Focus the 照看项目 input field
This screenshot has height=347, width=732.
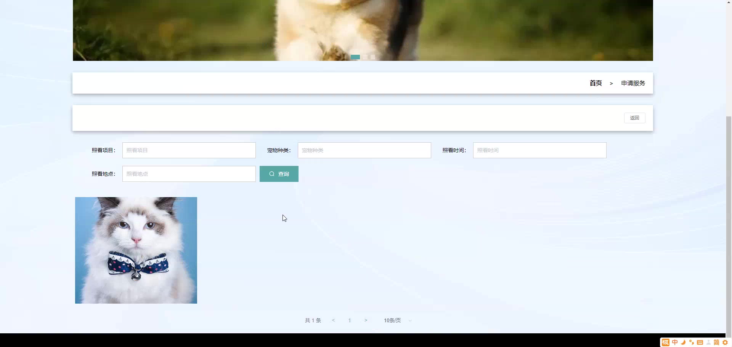189,150
